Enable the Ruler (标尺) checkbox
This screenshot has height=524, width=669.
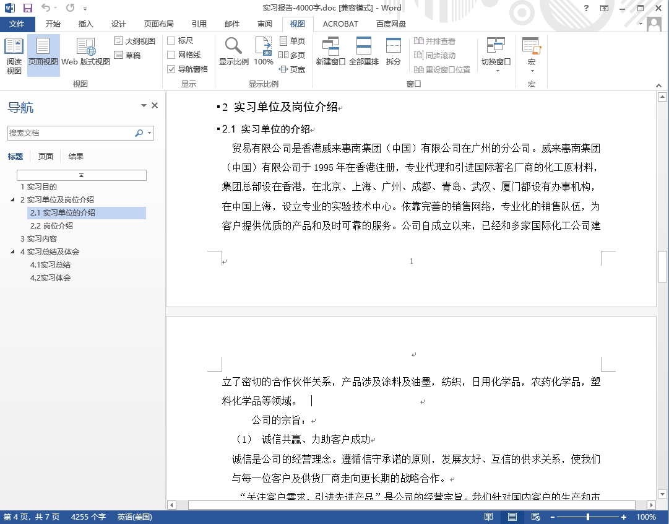click(x=171, y=41)
